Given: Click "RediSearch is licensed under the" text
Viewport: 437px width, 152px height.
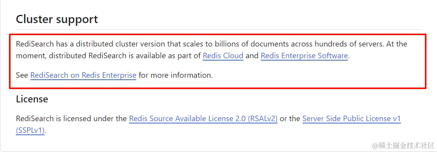Looking at the screenshot, I should [71, 119].
